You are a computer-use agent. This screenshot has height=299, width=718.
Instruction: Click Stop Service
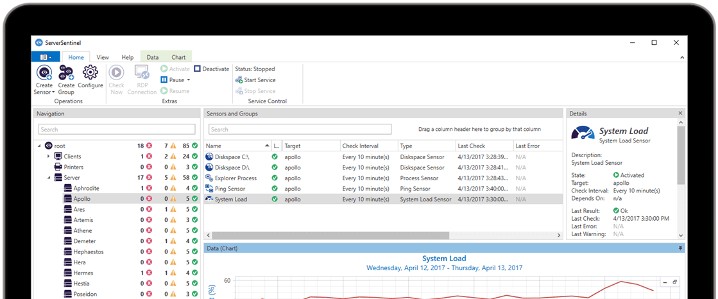click(x=255, y=90)
